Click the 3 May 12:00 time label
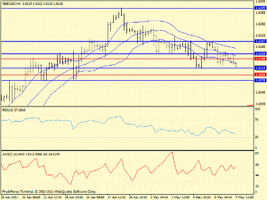 [x=180, y=197]
